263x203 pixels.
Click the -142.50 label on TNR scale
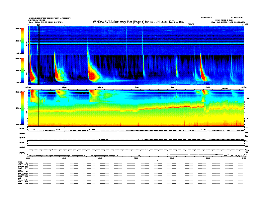pyautogui.click(x=17, y=108)
